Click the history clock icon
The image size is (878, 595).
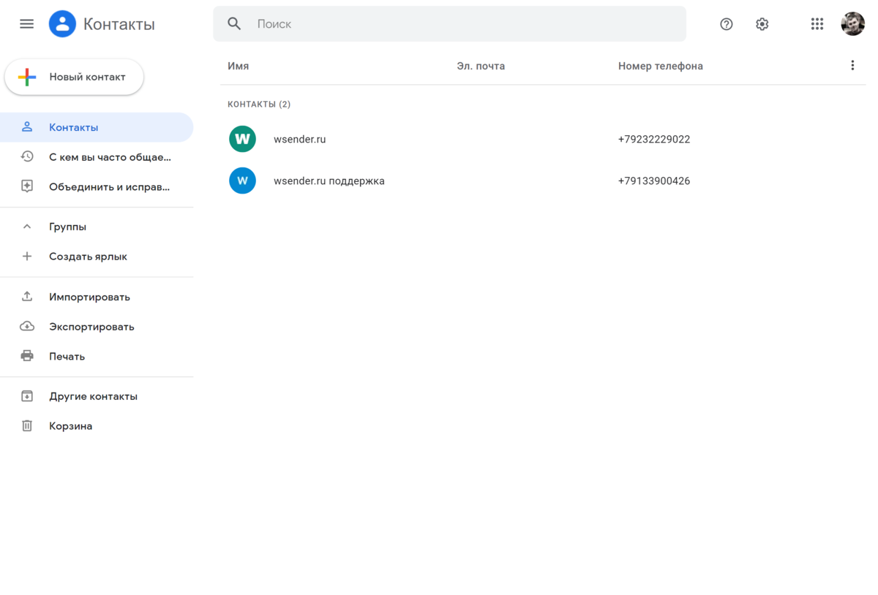coord(27,156)
